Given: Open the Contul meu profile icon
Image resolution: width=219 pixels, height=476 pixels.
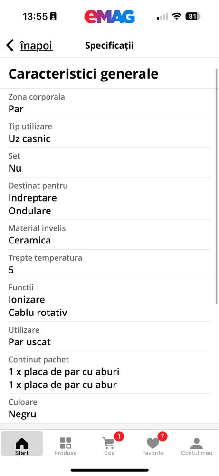Looking at the screenshot, I should pos(197,444).
